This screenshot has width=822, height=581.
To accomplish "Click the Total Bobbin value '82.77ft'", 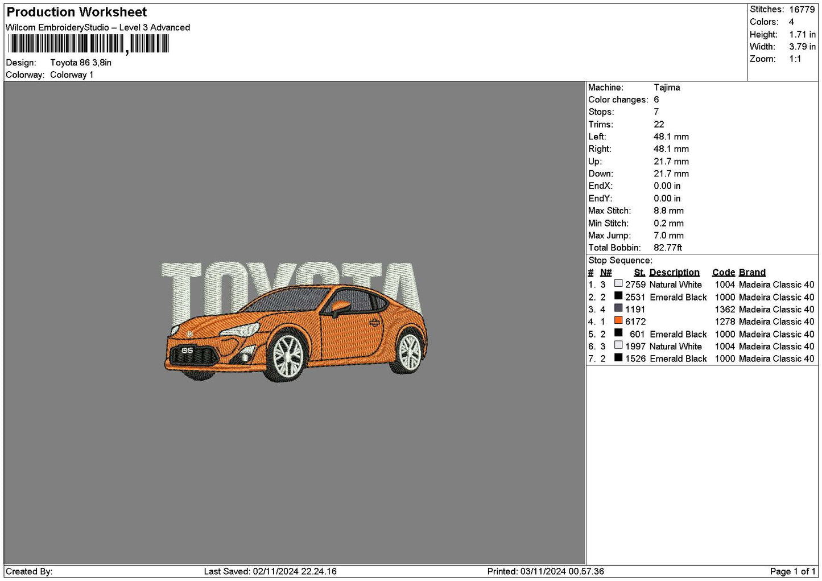I will coord(668,248).
